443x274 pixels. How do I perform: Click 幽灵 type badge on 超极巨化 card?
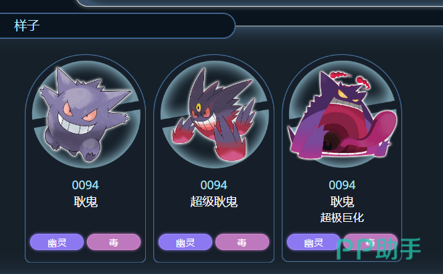[314, 242]
